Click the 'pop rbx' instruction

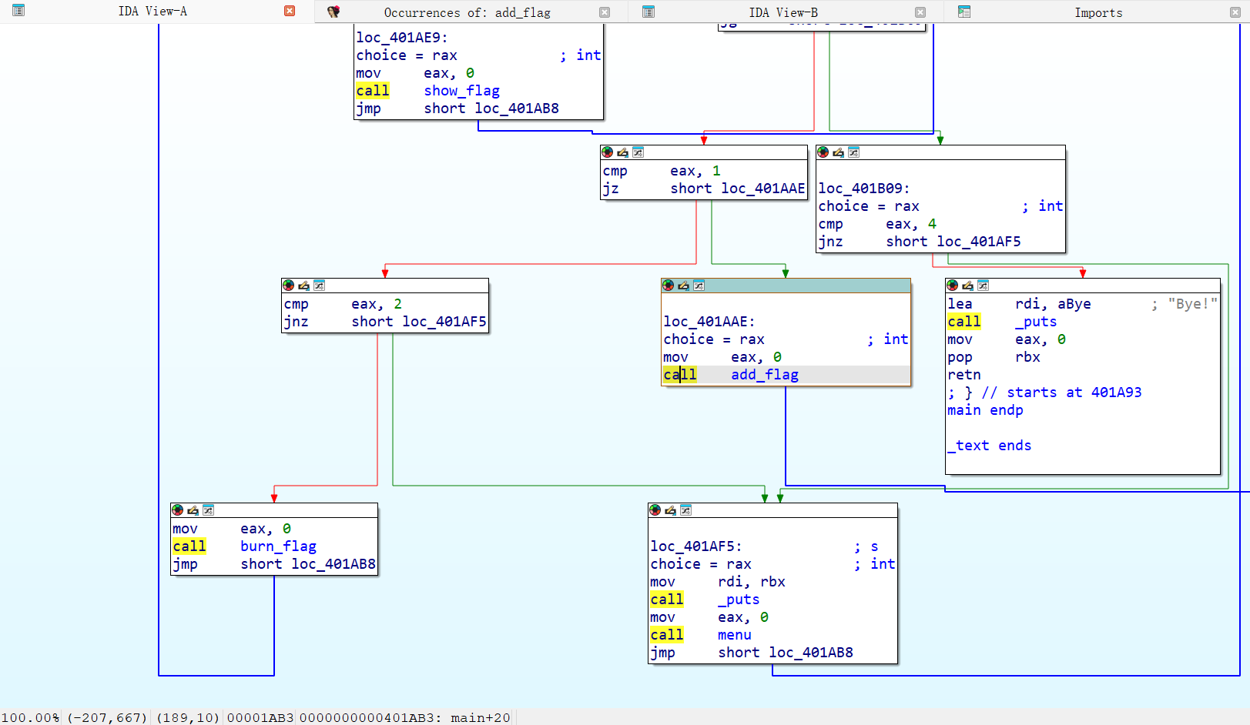coord(994,357)
